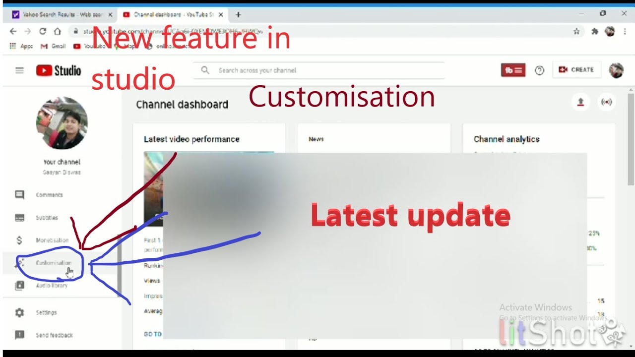635x357 pixels.
Task: Click the Your channel label
Action: click(62, 162)
